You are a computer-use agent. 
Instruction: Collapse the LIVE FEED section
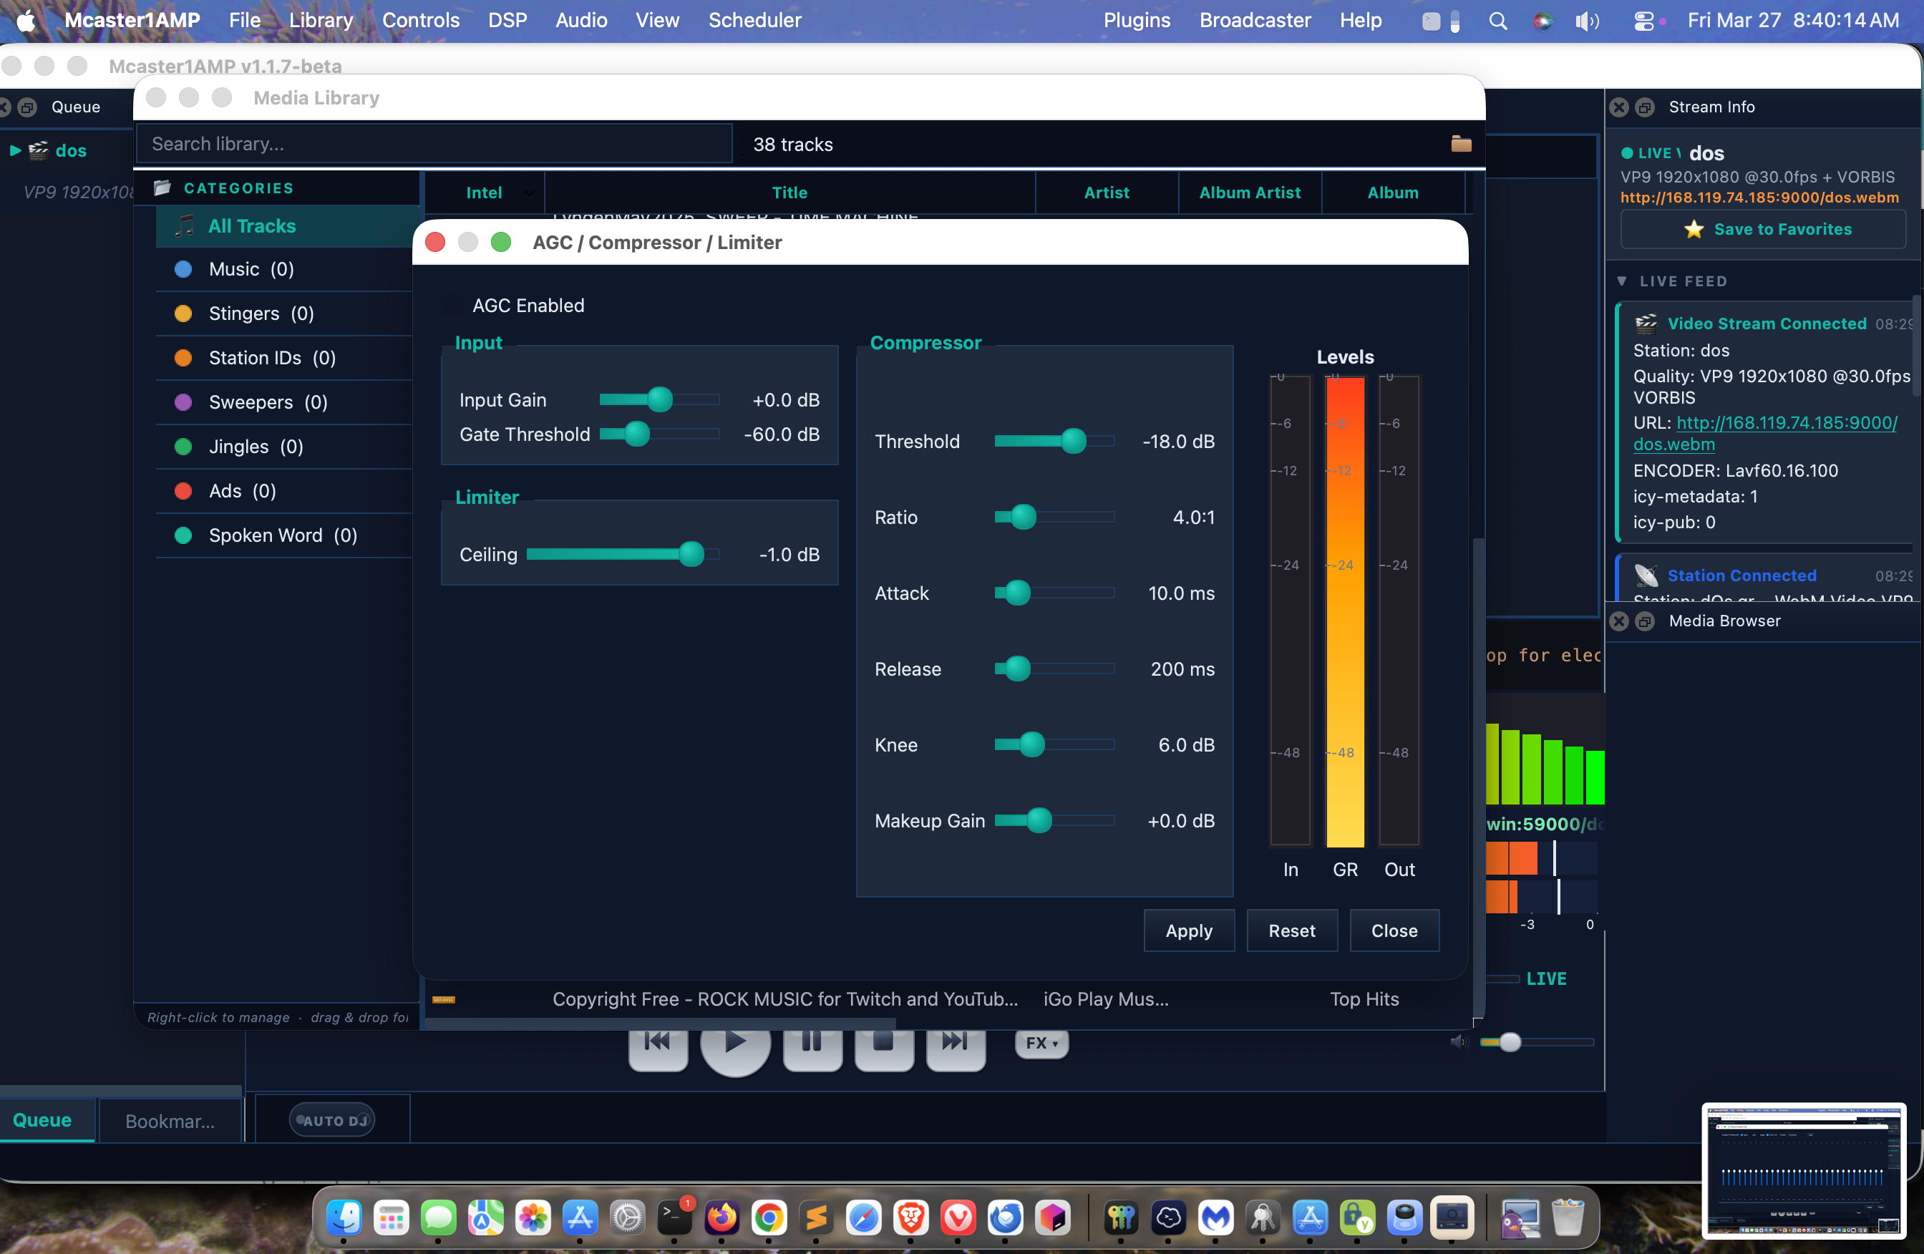1622,281
